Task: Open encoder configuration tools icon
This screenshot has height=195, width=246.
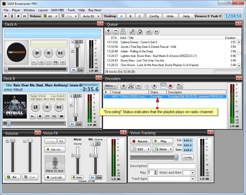Action: (131, 86)
